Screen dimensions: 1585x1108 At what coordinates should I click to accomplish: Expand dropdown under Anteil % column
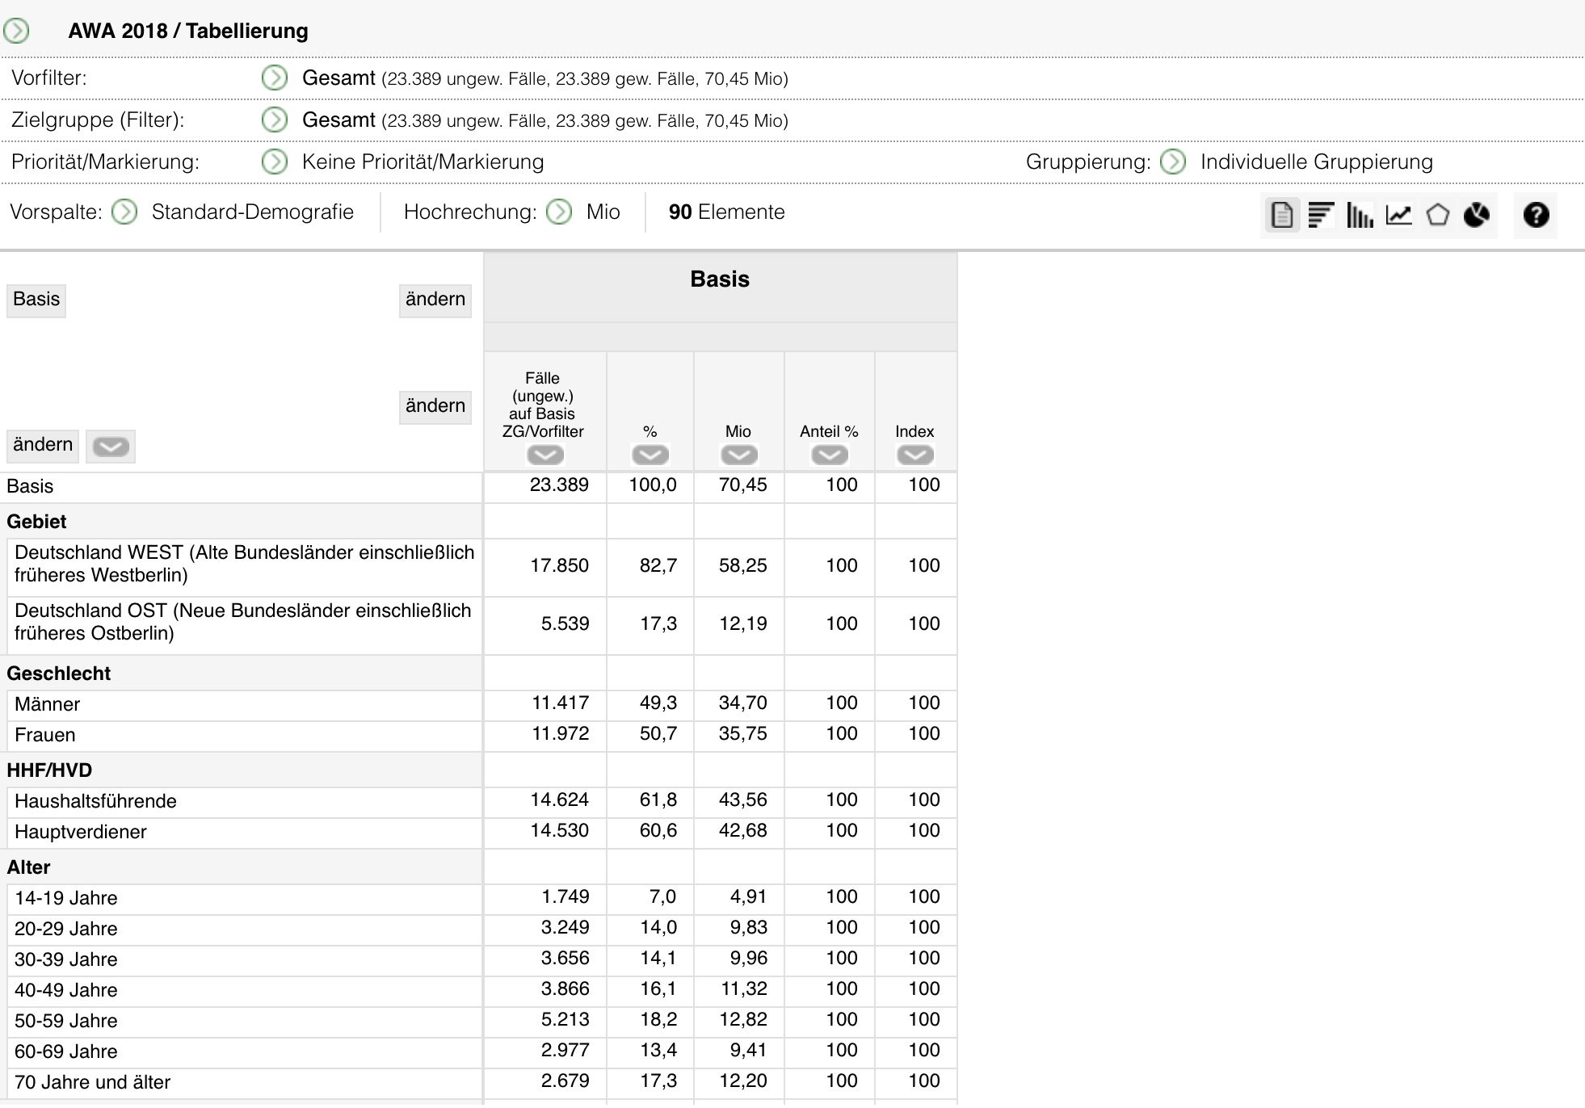(x=830, y=455)
